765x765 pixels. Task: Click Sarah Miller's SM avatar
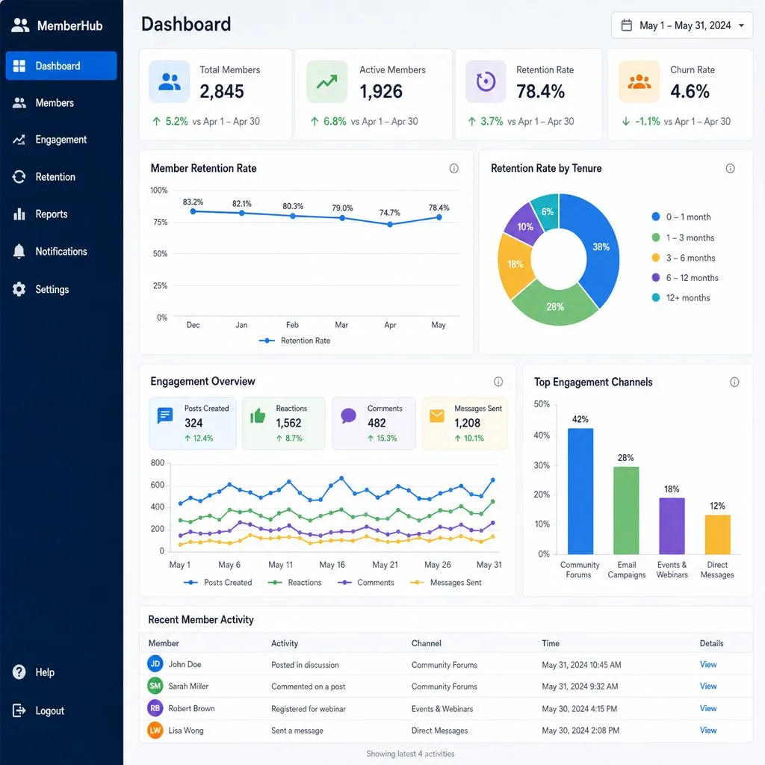point(155,686)
